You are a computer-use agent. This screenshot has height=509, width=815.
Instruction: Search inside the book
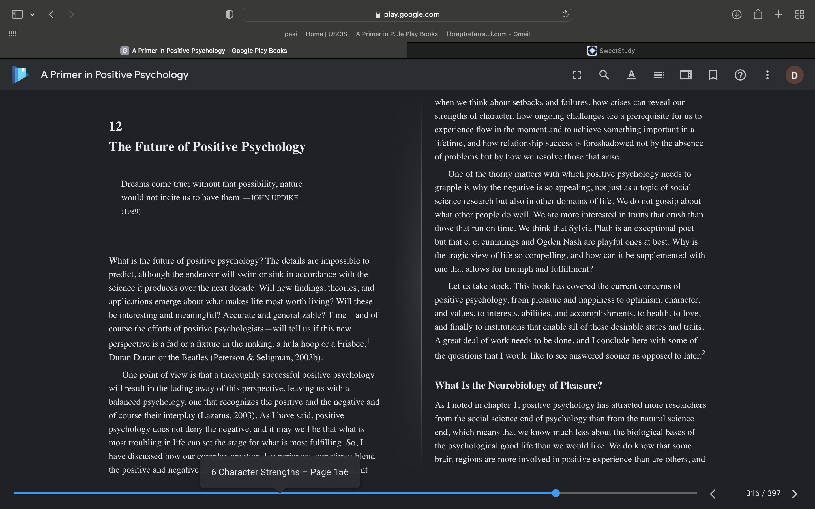pyautogui.click(x=604, y=75)
